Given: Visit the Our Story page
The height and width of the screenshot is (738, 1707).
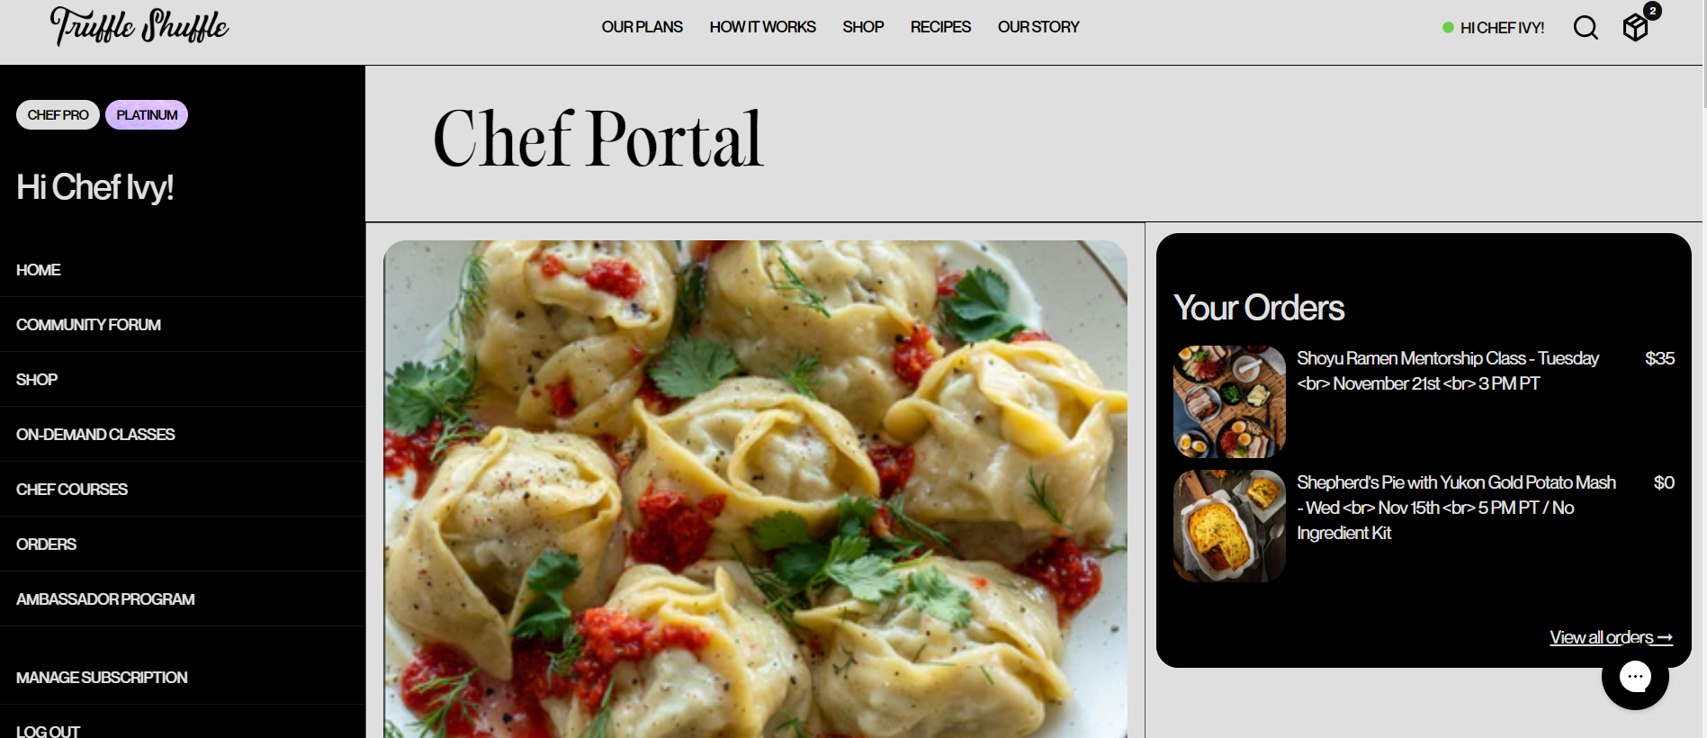Looking at the screenshot, I should click(1038, 27).
